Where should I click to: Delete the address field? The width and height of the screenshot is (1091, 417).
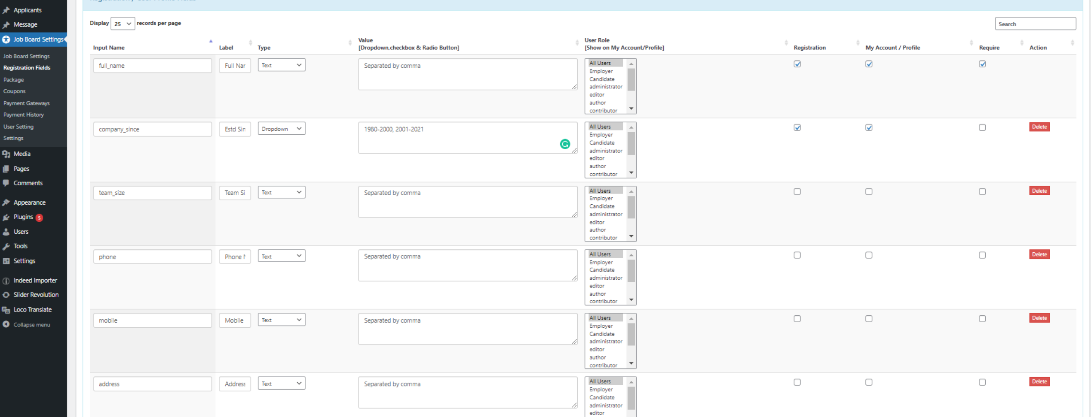(1039, 381)
